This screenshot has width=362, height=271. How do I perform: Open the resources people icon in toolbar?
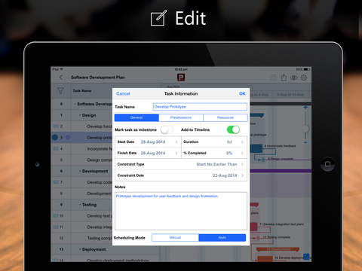click(x=293, y=78)
